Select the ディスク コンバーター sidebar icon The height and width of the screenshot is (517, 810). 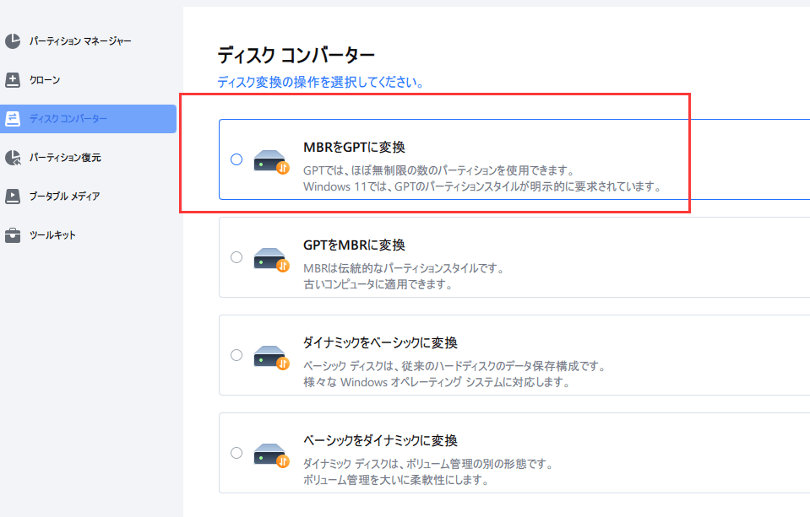pyautogui.click(x=12, y=118)
